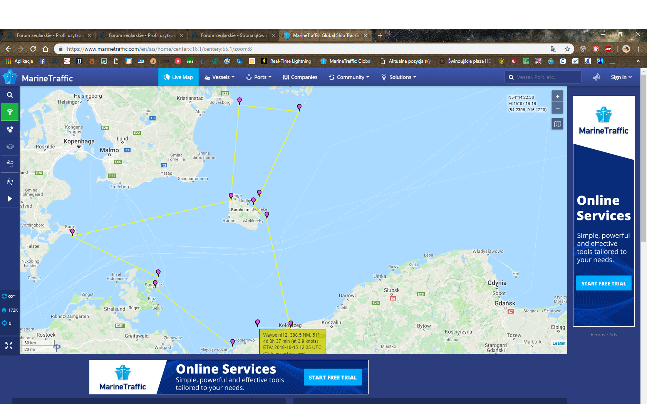The height and width of the screenshot is (404, 647).
Task: Start the playback arrow in left sidebar
Action: (x=10, y=199)
